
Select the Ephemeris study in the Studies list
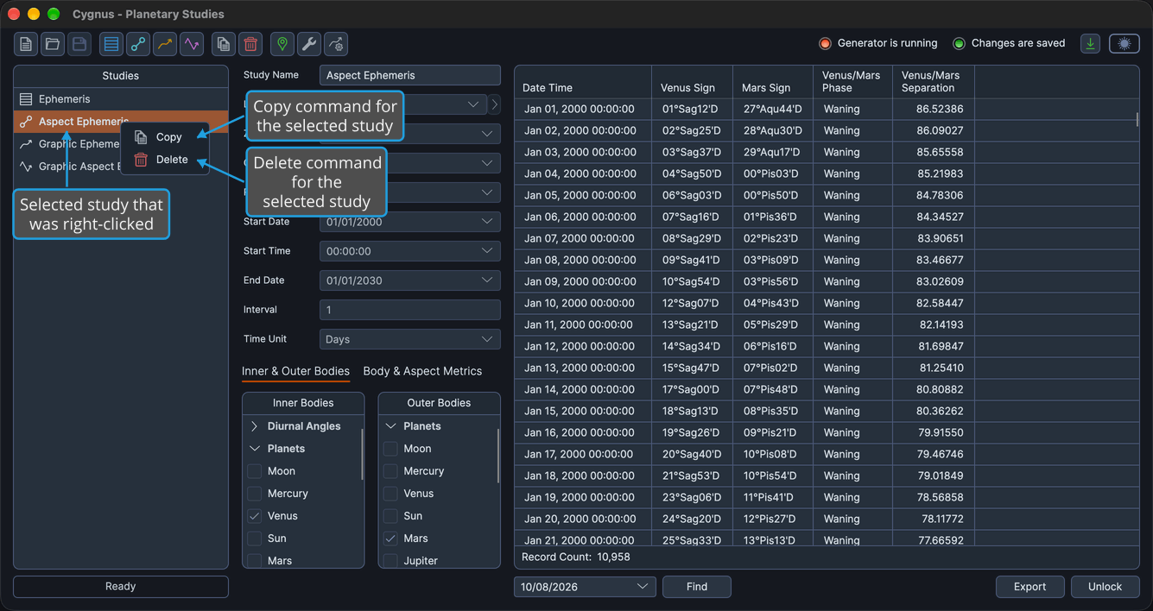tap(121, 99)
